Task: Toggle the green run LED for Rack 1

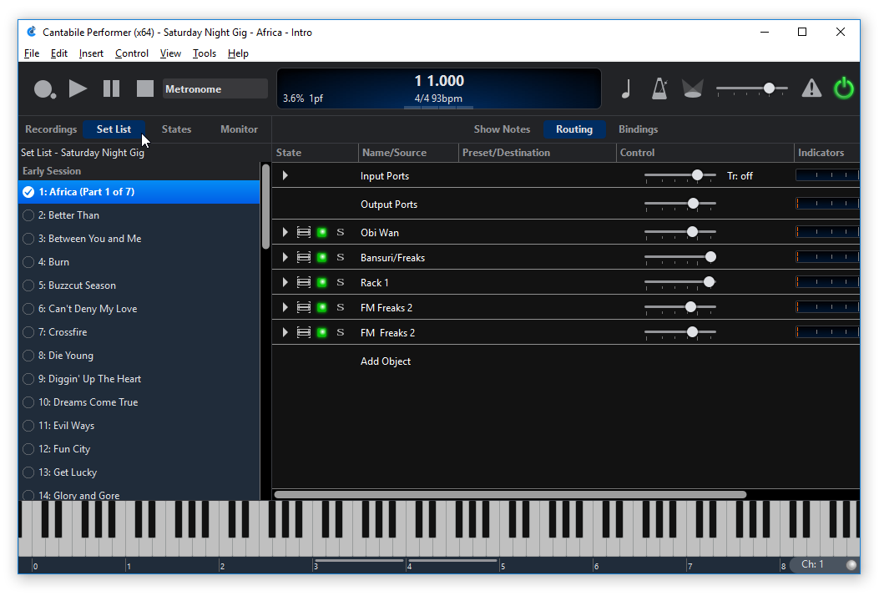Action: pos(321,282)
